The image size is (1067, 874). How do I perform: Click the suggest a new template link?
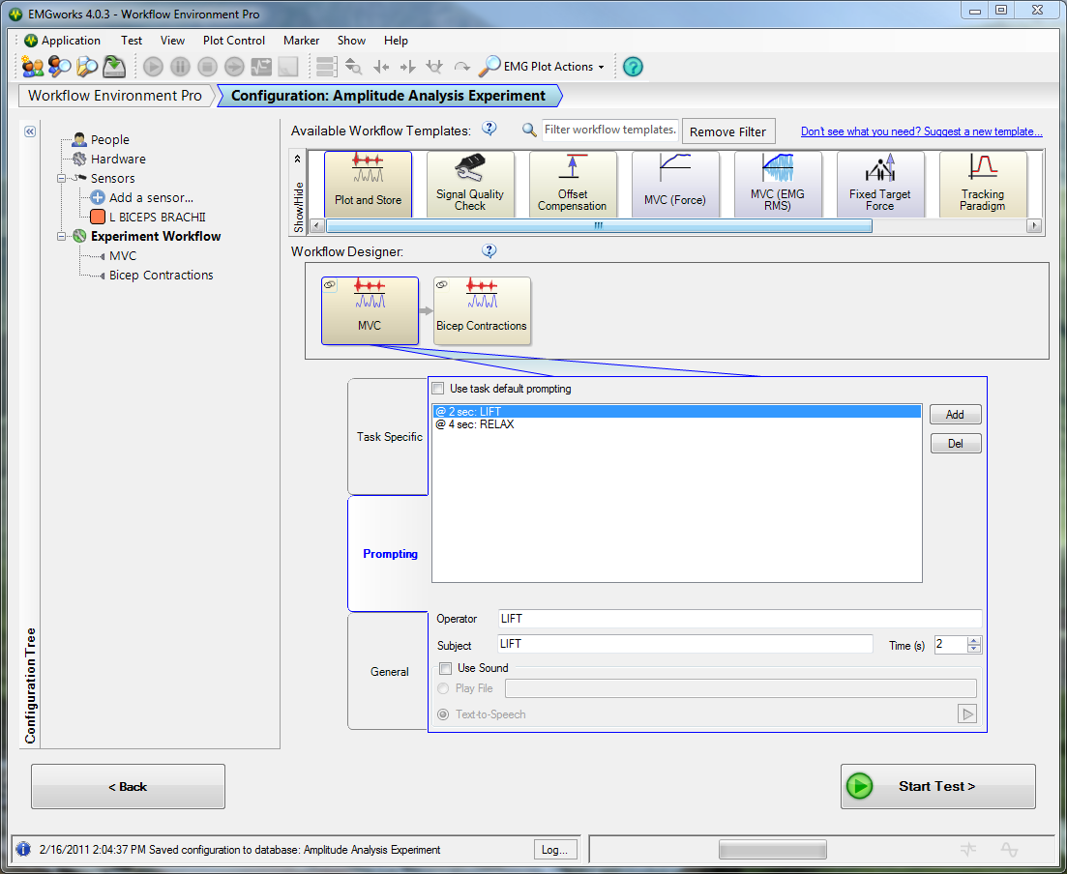(x=921, y=131)
